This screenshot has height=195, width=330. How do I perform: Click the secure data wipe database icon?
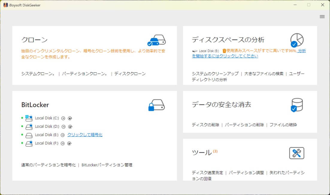click(x=297, y=105)
